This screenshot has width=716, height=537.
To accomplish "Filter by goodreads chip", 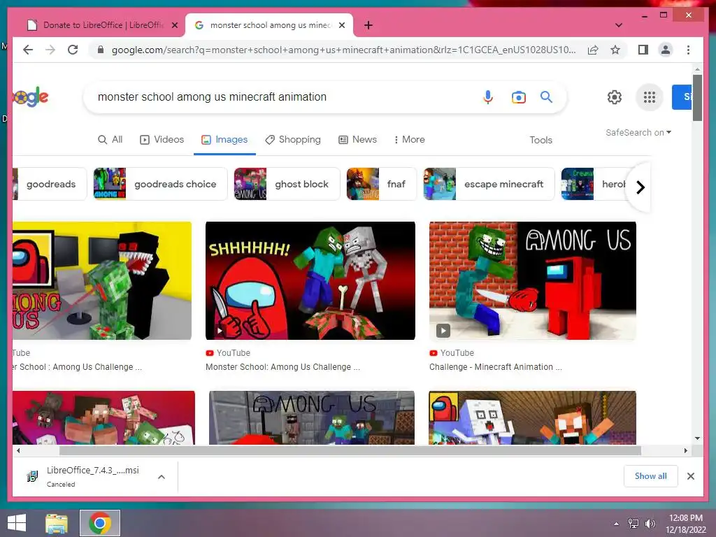I will pyautogui.click(x=50, y=184).
